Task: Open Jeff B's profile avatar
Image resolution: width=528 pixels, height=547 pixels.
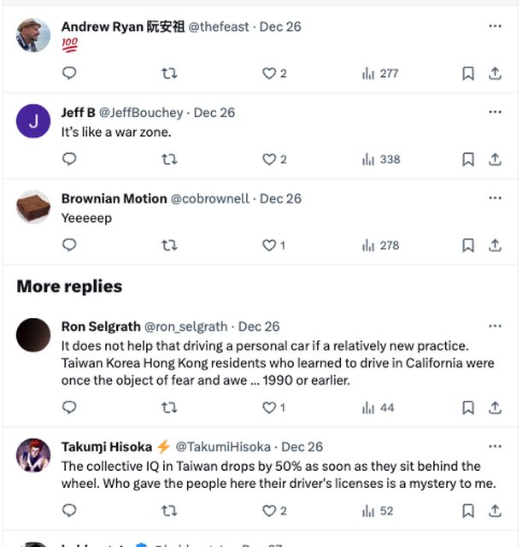Action: pos(33,122)
